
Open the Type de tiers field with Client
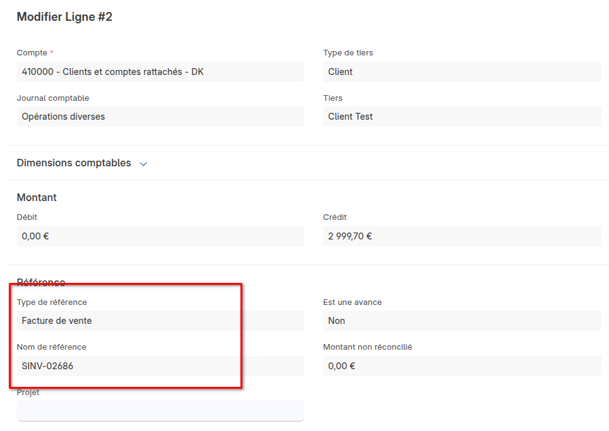[461, 72]
